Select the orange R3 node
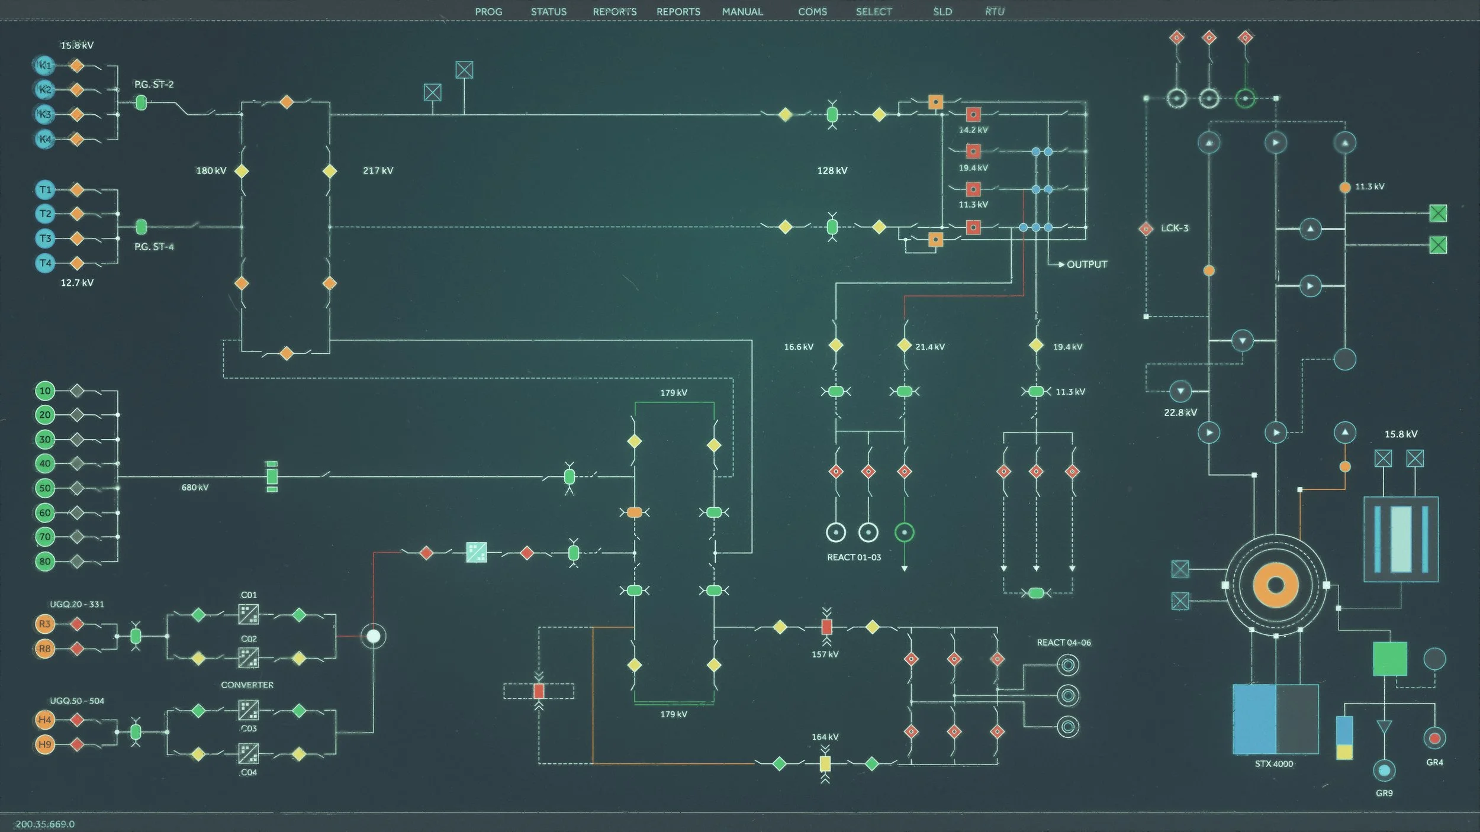1480x832 pixels. click(x=45, y=624)
